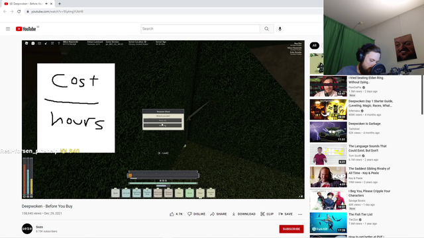Open 'I tried beating Elden Ring' thumbnail
Viewport: 424px width, 238px height.
coord(329,86)
